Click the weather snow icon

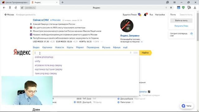tap(192, 34)
